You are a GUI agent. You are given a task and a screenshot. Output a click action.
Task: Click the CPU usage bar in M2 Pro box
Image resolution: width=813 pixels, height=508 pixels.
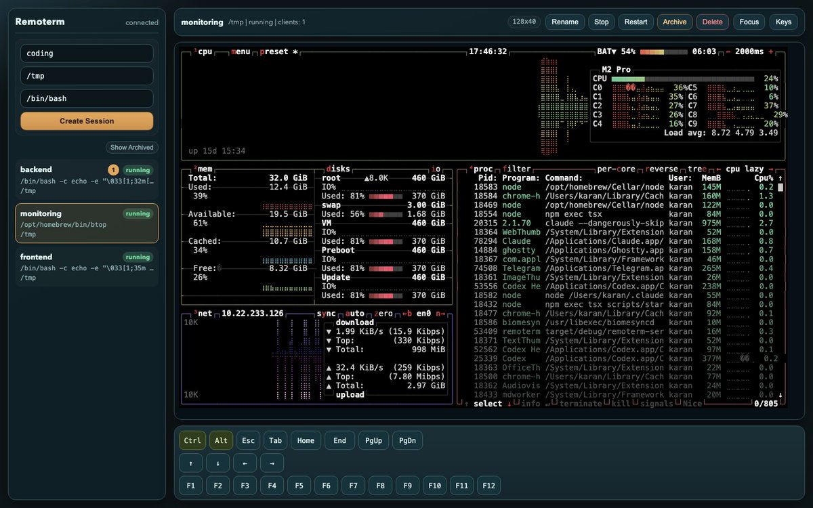[682, 79]
